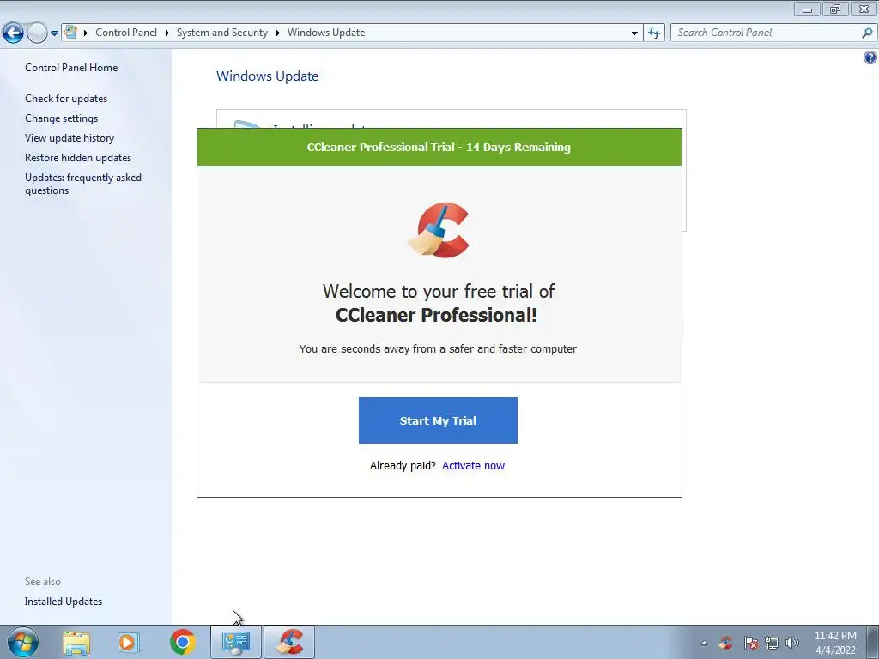Viewport: 879px width, 659px height.
Task: Open Installed Updates link
Action: pos(64,602)
